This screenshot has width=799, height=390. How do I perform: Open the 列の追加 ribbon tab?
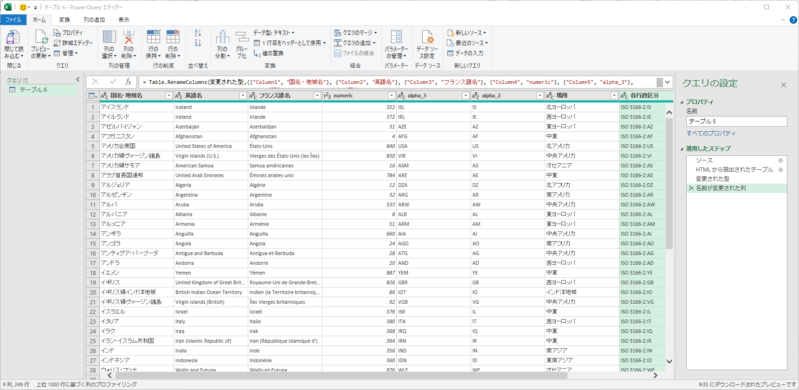click(x=94, y=20)
